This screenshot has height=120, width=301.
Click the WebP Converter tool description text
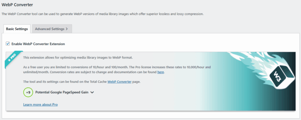pyautogui.click(x=102, y=14)
